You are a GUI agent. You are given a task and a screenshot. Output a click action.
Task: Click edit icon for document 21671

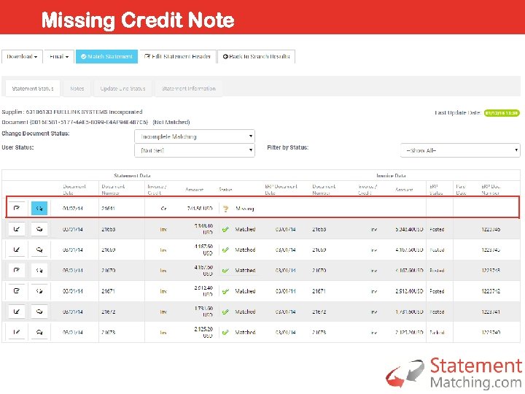click(x=16, y=291)
